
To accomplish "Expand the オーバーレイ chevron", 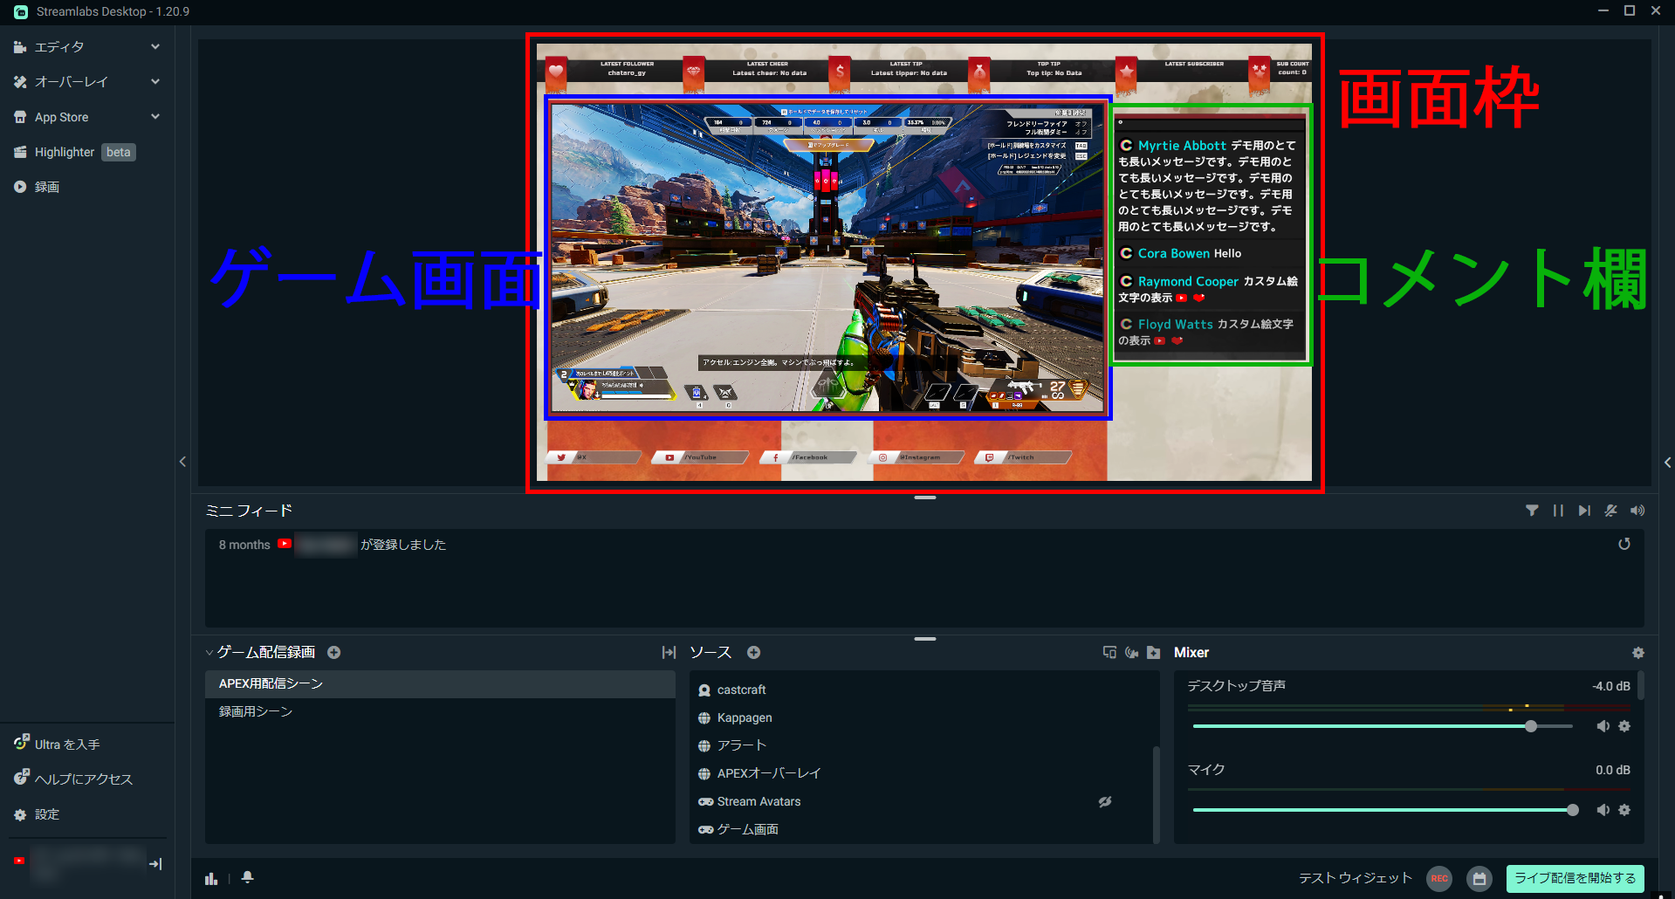I will coord(155,82).
